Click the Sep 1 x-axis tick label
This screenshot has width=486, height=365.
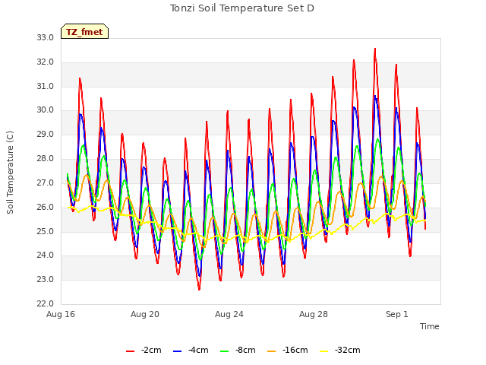(x=397, y=314)
